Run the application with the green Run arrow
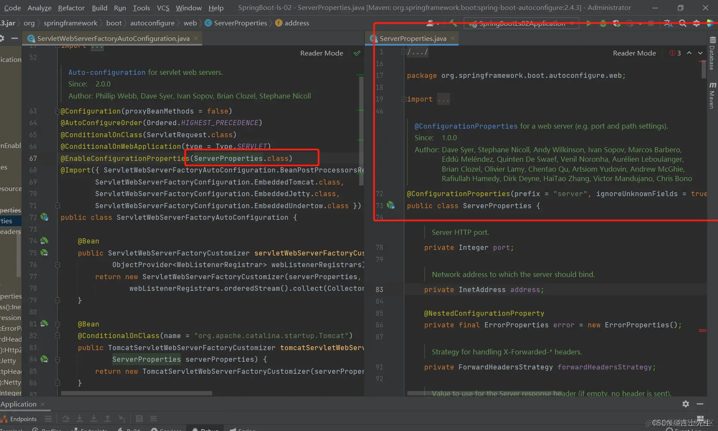This screenshot has width=718, height=431. click(x=589, y=23)
